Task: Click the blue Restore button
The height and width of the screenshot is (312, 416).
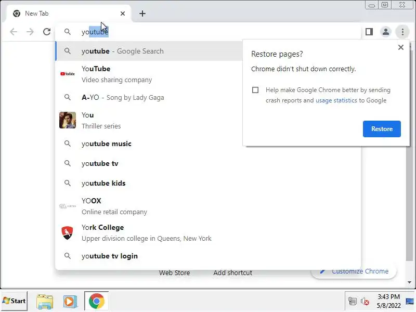Action: 382,129
